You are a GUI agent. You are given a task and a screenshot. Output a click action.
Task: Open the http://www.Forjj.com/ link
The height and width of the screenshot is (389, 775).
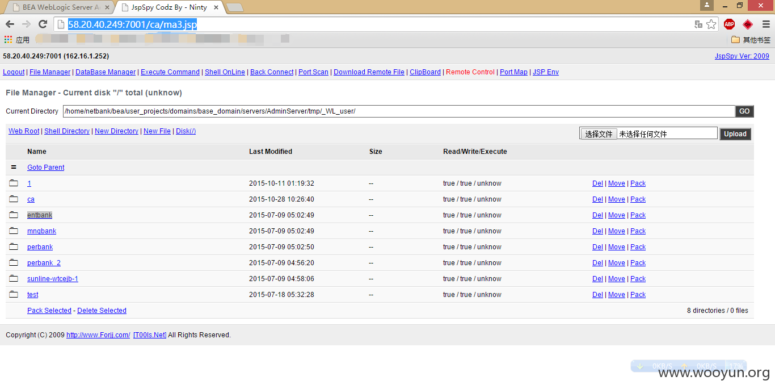pos(98,335)
